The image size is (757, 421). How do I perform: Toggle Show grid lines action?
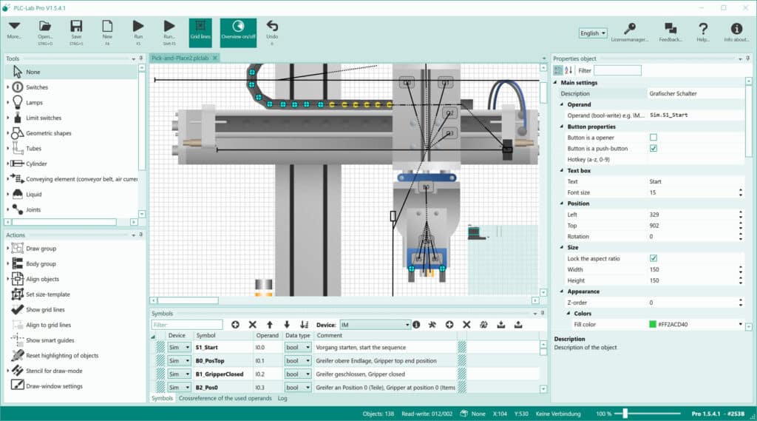[45, 310]
